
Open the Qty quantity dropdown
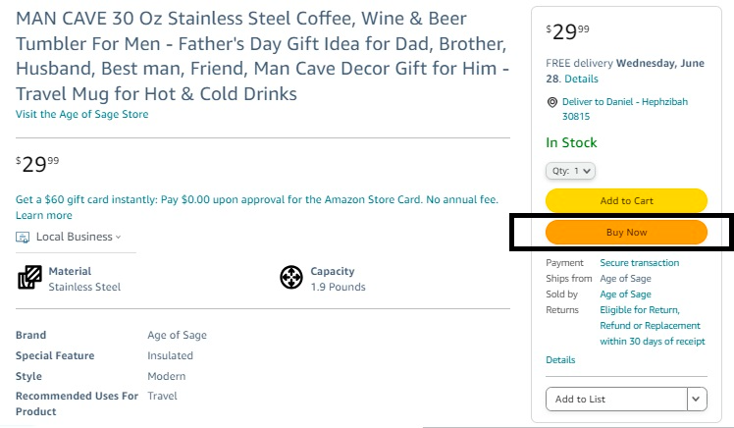click(570, 171)
